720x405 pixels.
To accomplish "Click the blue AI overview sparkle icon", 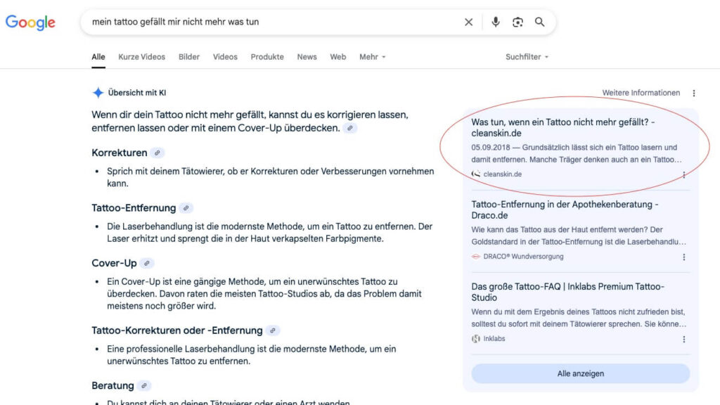I will 98,93.
